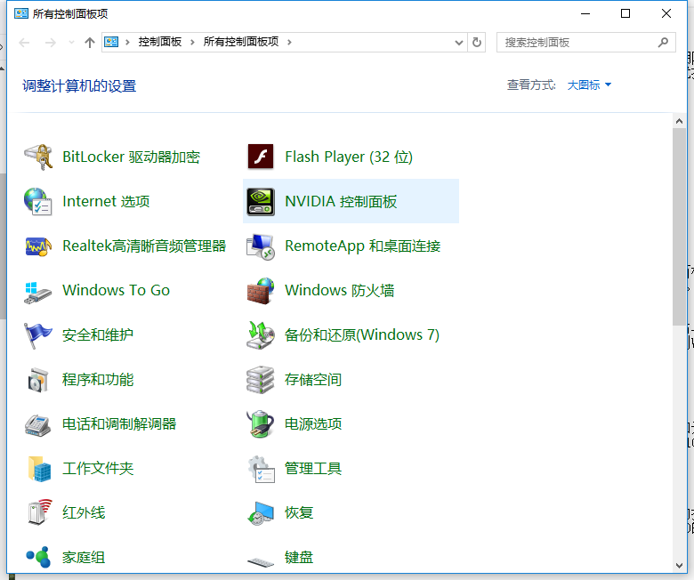Click the 安全和维护 flag icon
694x580 pixels.
38,334
